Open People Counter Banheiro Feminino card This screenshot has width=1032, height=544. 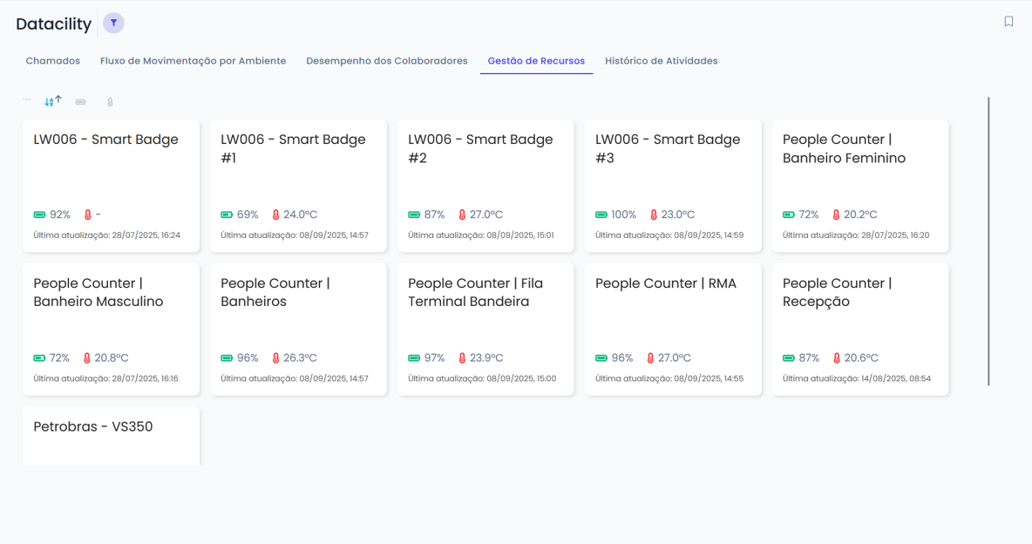(x=860, y=185)
